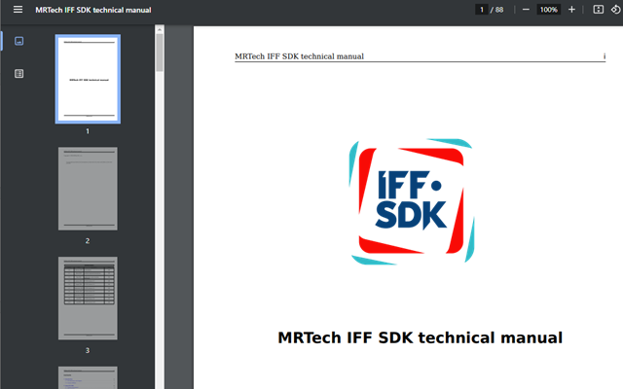Toggle the sidebar with the hamburger menu icon

[18, 10]
